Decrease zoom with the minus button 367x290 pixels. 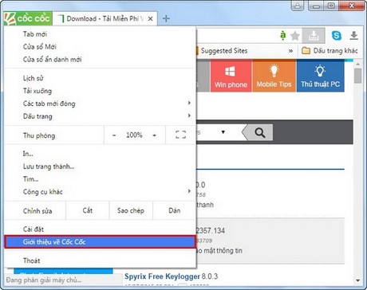pos(114,135)
